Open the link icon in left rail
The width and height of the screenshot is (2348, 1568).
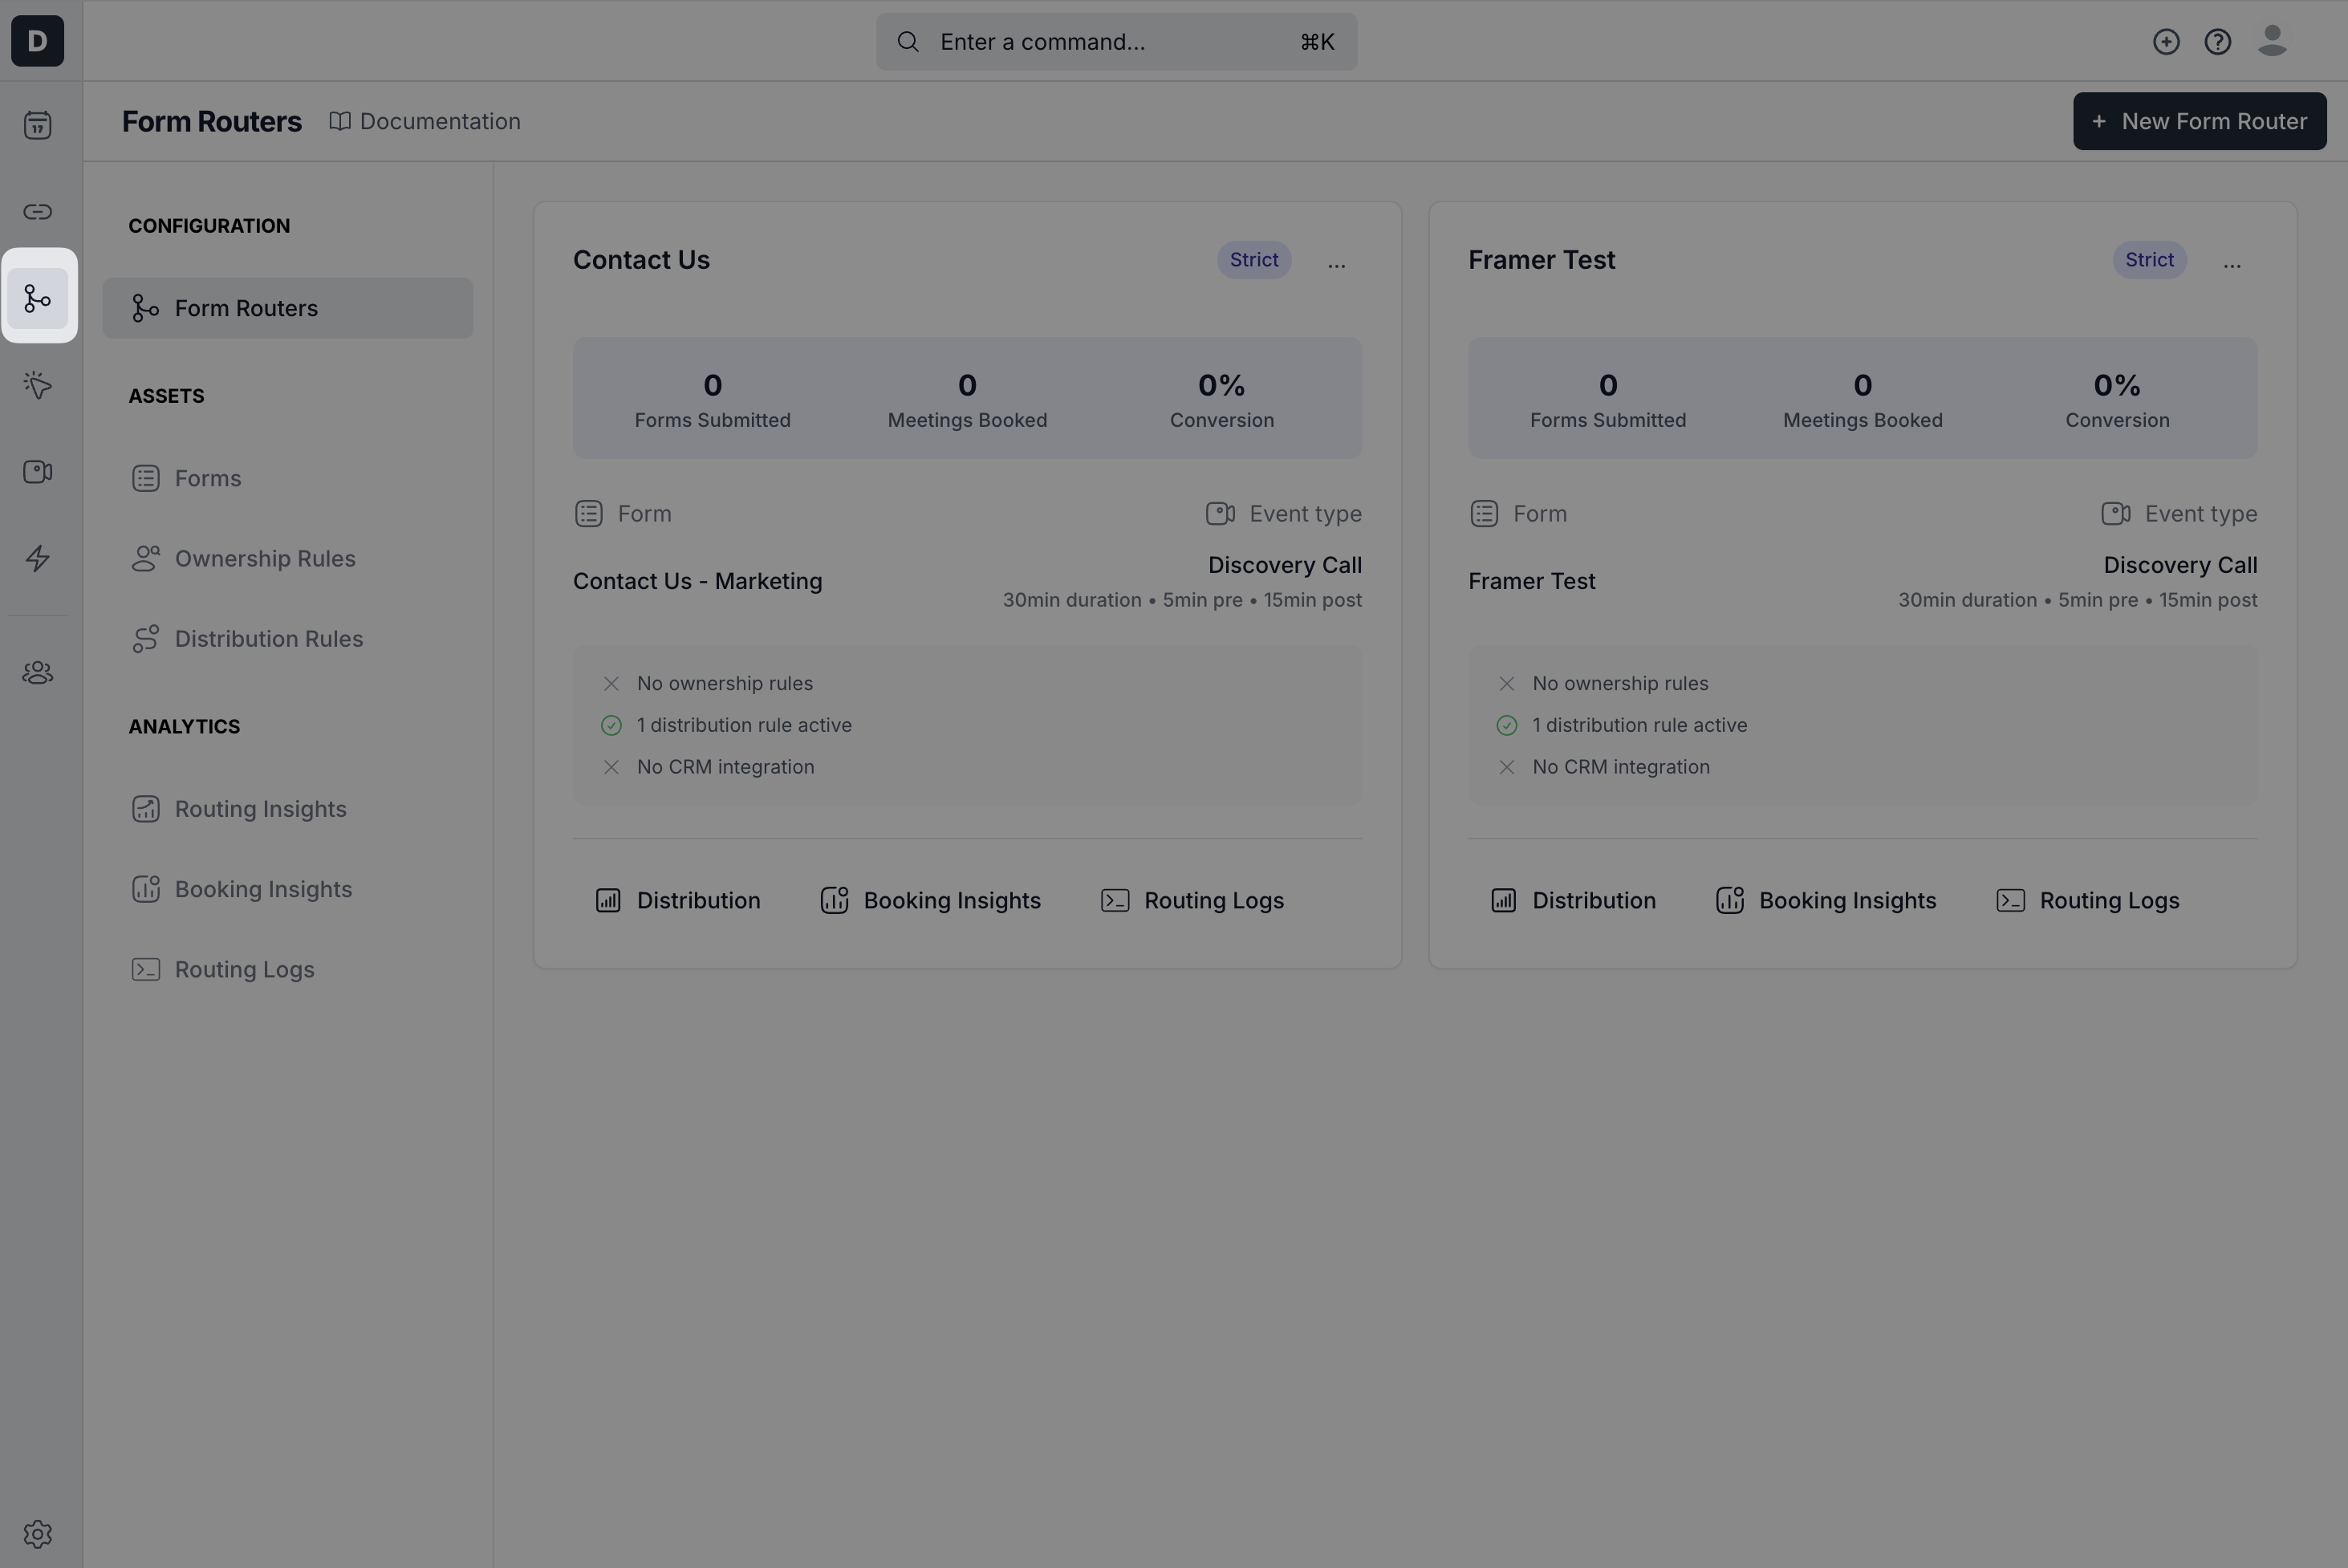38,212
